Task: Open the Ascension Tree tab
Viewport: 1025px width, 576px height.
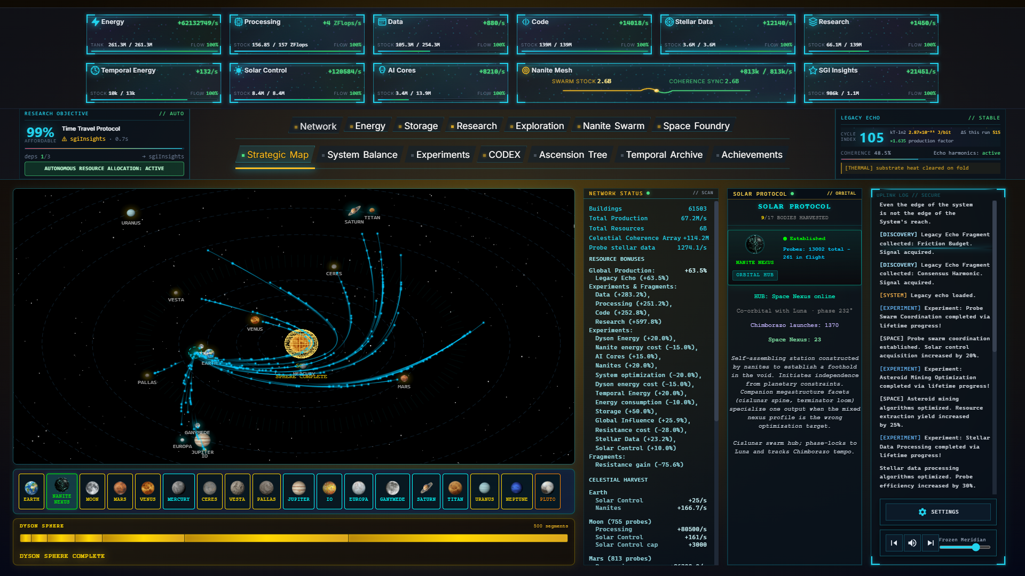Action: tap(570, 155)
